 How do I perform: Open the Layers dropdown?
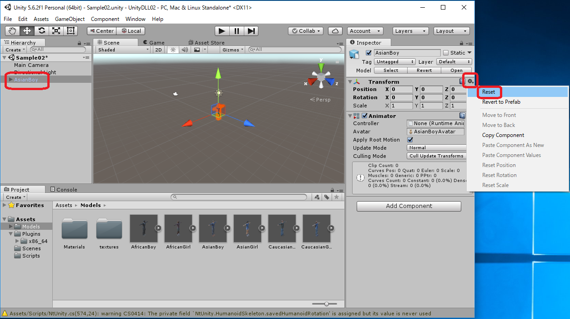click(410, 31)
